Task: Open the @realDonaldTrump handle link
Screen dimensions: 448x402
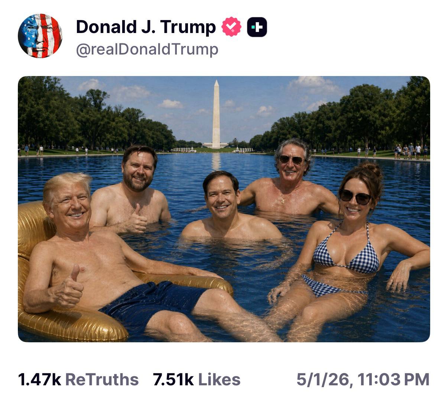Action: coord(147,50)
